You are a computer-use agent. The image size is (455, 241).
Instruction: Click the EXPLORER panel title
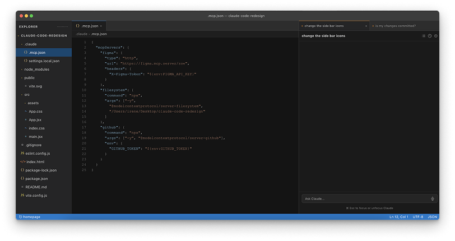(x=29, y=27)
